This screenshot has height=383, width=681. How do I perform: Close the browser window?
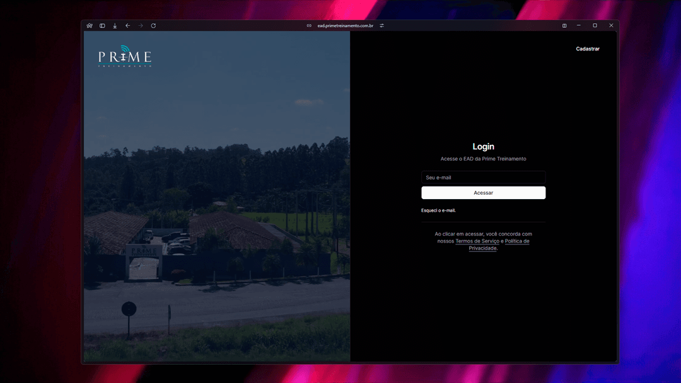tap(611, 26)
